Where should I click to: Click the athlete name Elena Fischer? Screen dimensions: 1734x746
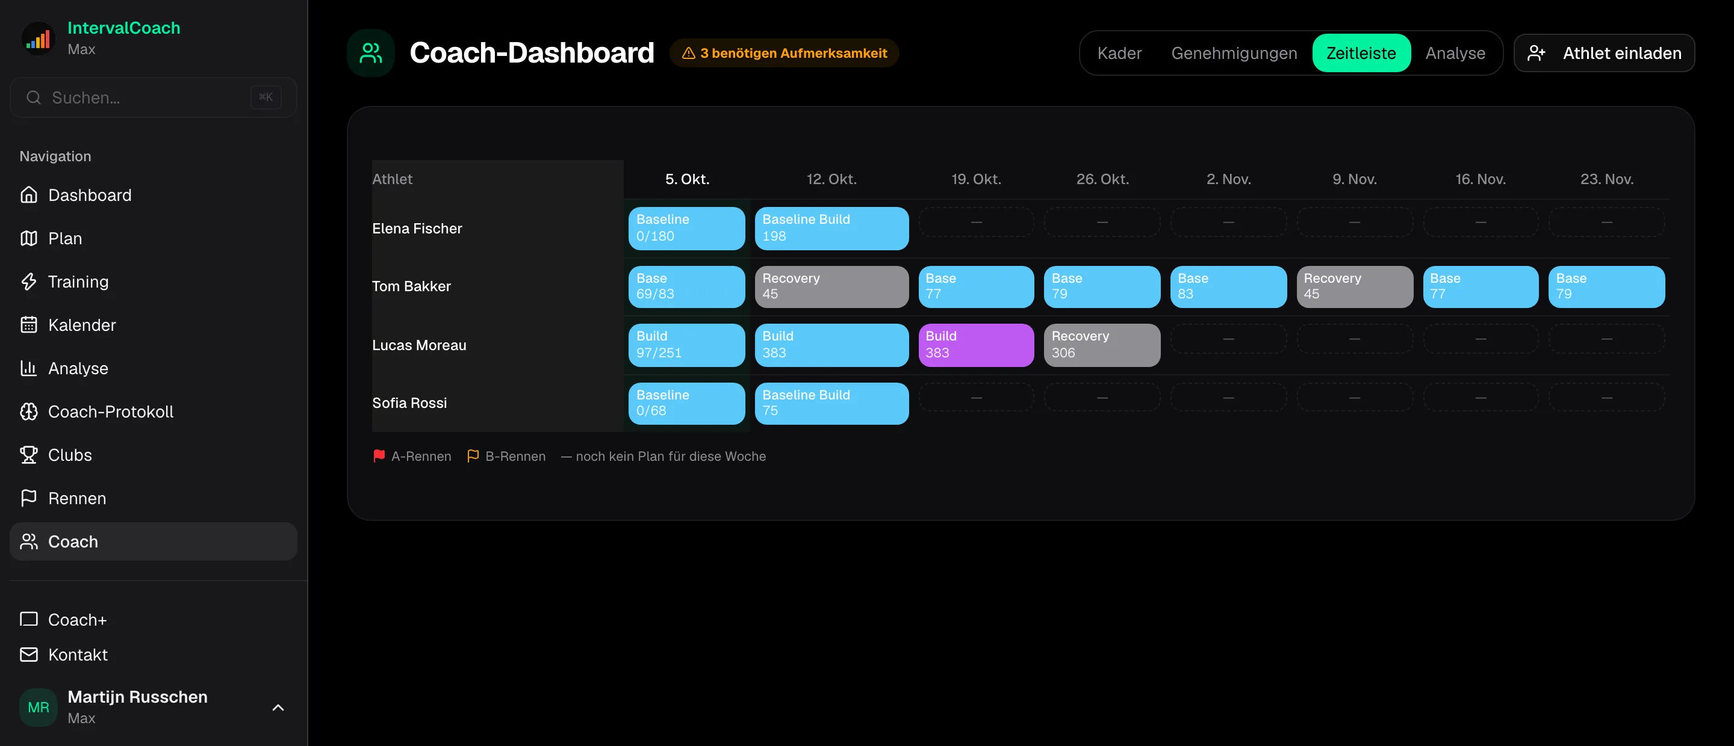point(417,229)
